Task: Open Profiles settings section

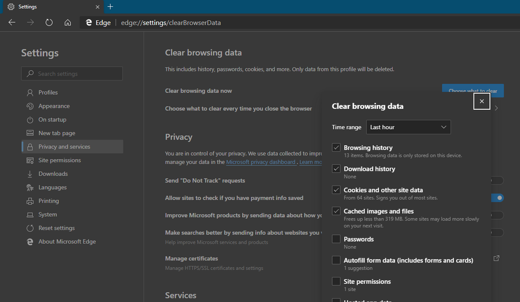Action: tap(72, 93)
